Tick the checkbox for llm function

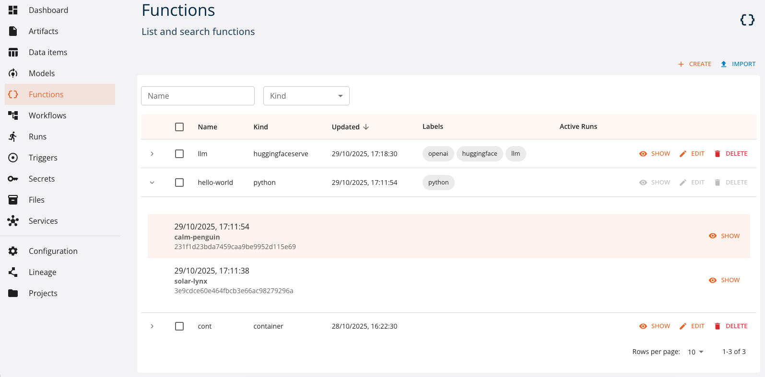pos(179,154)
